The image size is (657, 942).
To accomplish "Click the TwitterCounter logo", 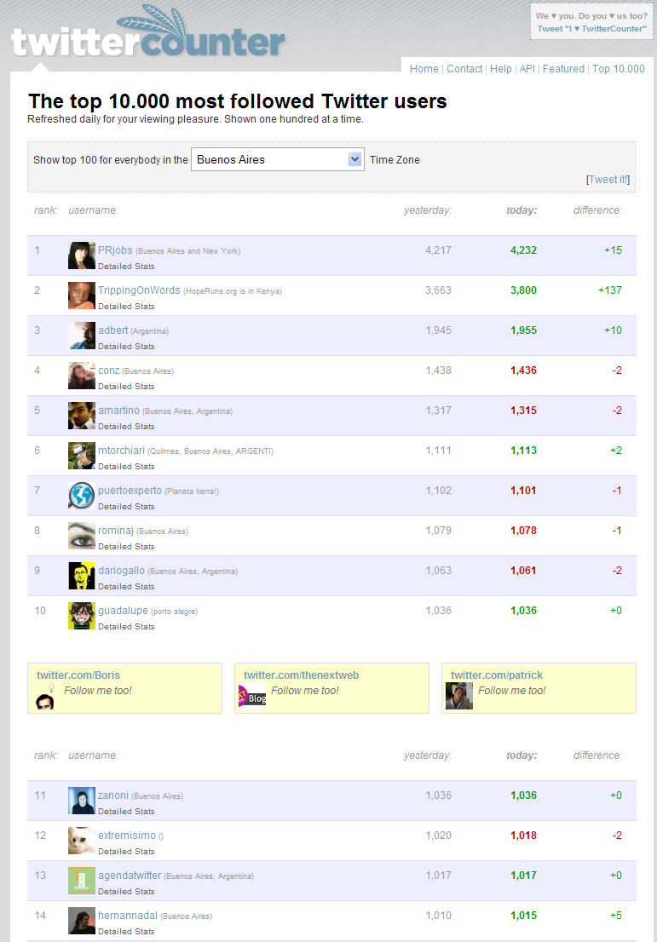I will pyautogui.click(x=147, y=37).
